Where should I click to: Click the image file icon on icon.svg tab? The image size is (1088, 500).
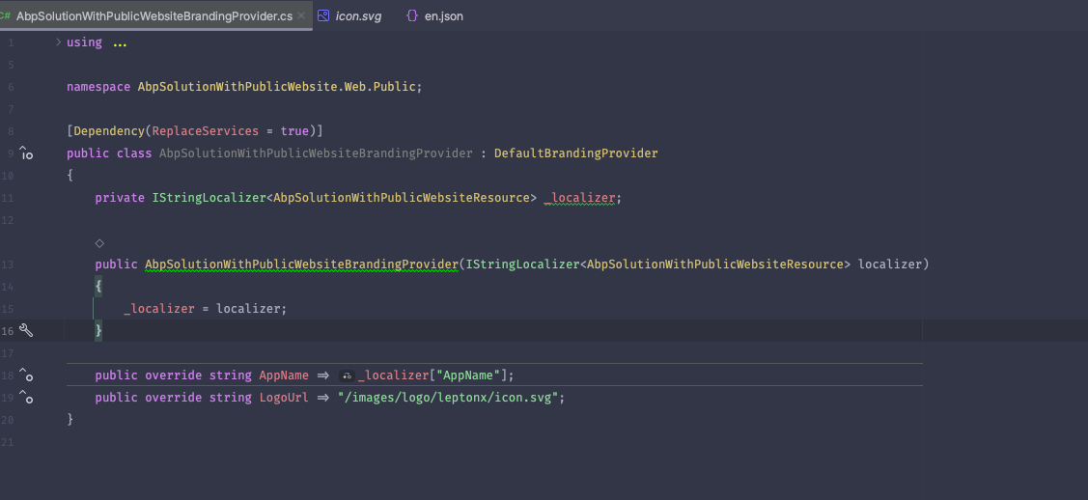point(323,16)
